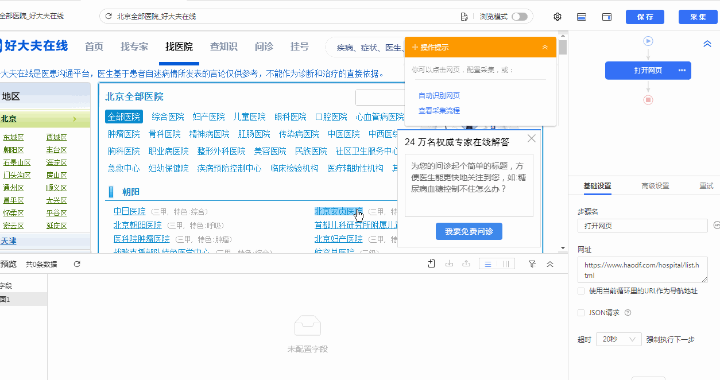The width and height of the screenshot is (720, 380).
Task: Click the 采集 collect button
Action: pos(698,17)
